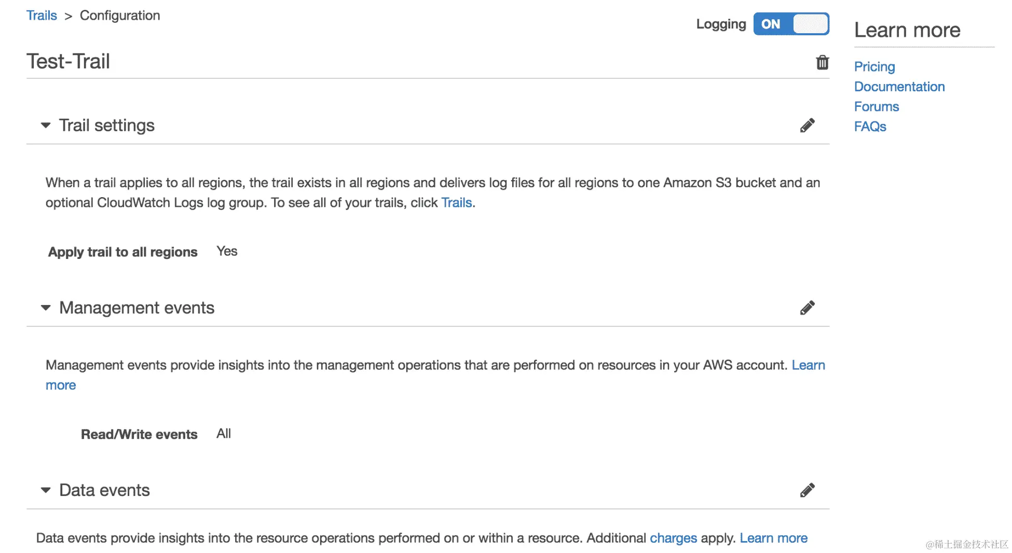Edit Data events with pencil icon

(x=807, y=490)
